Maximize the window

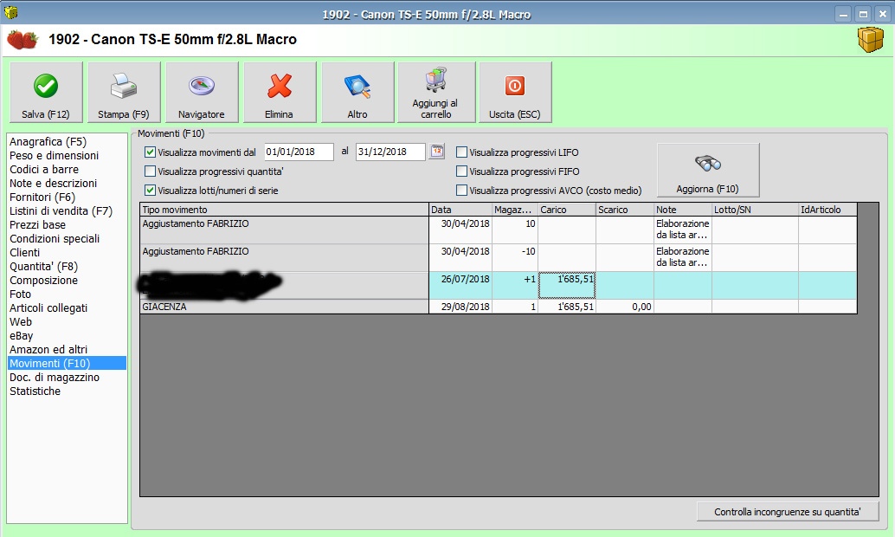[x=863, y=14]
